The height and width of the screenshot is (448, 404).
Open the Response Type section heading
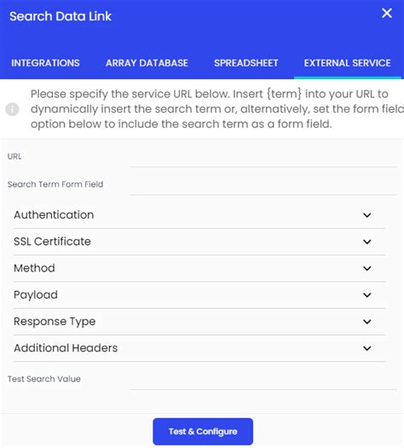click(x=55, y=322)
